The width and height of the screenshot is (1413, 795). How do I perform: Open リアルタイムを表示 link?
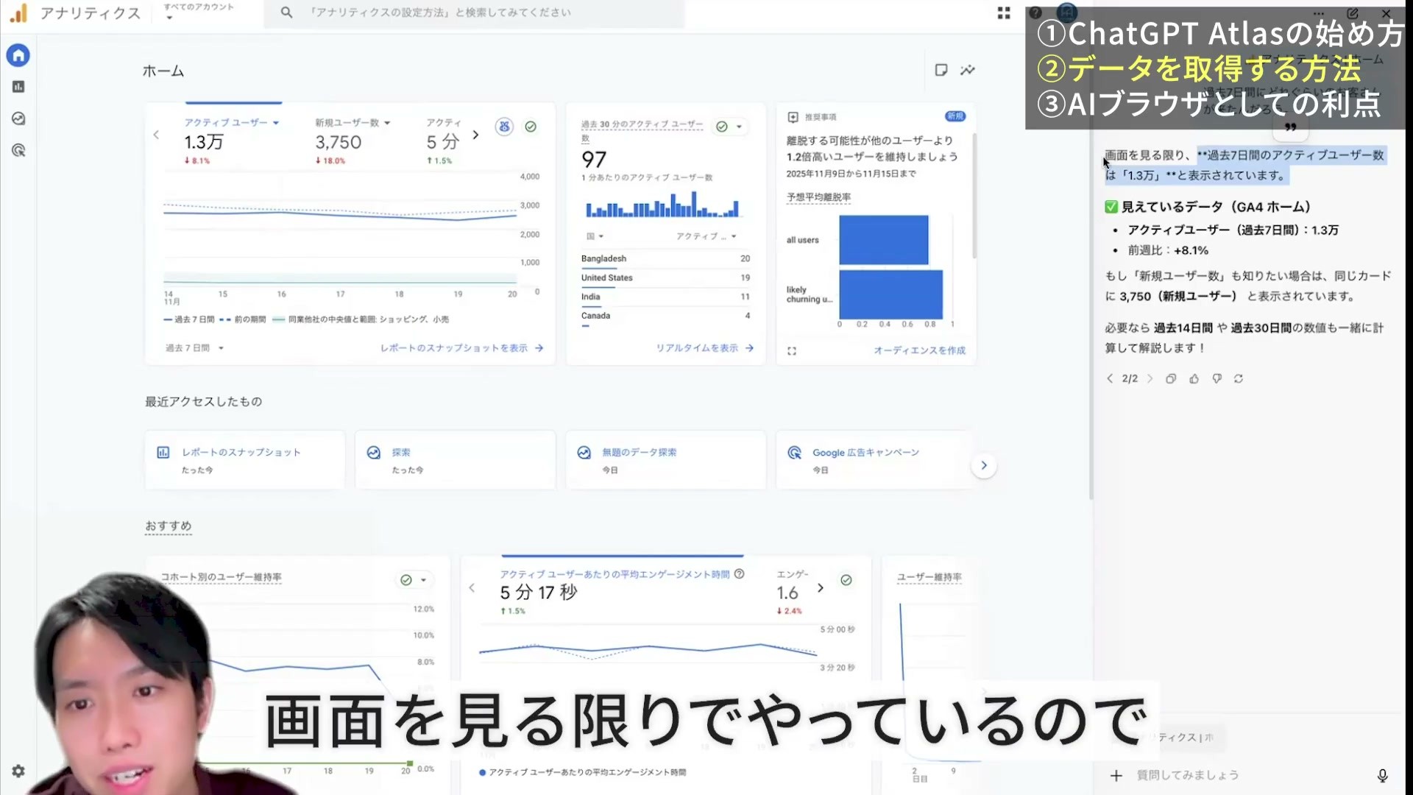click(x=704, y=348)
